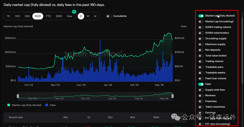Toggle the Cumulative switch

tap(109, 16)
